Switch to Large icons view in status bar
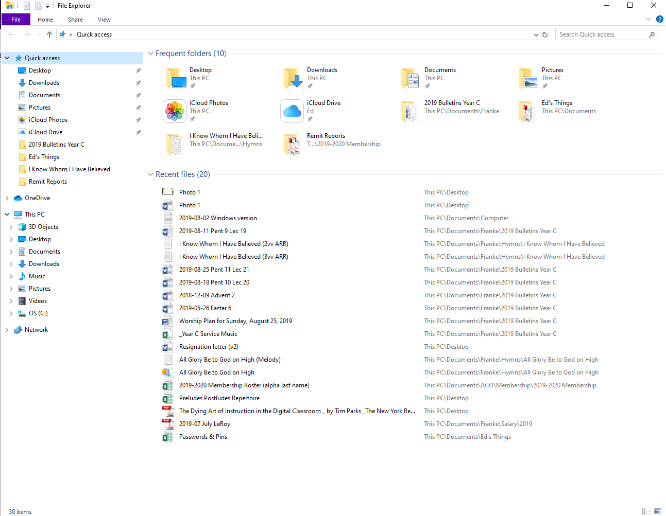 (x=658, y=511)
